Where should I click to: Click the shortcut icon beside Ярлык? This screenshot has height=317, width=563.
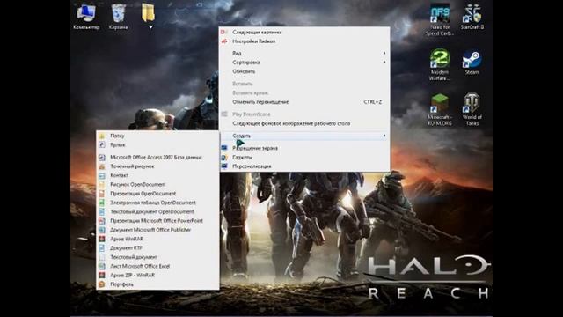click(102, 144)
